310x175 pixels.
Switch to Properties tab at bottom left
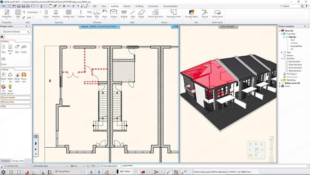pyautogui.click(x=6, y=161)
